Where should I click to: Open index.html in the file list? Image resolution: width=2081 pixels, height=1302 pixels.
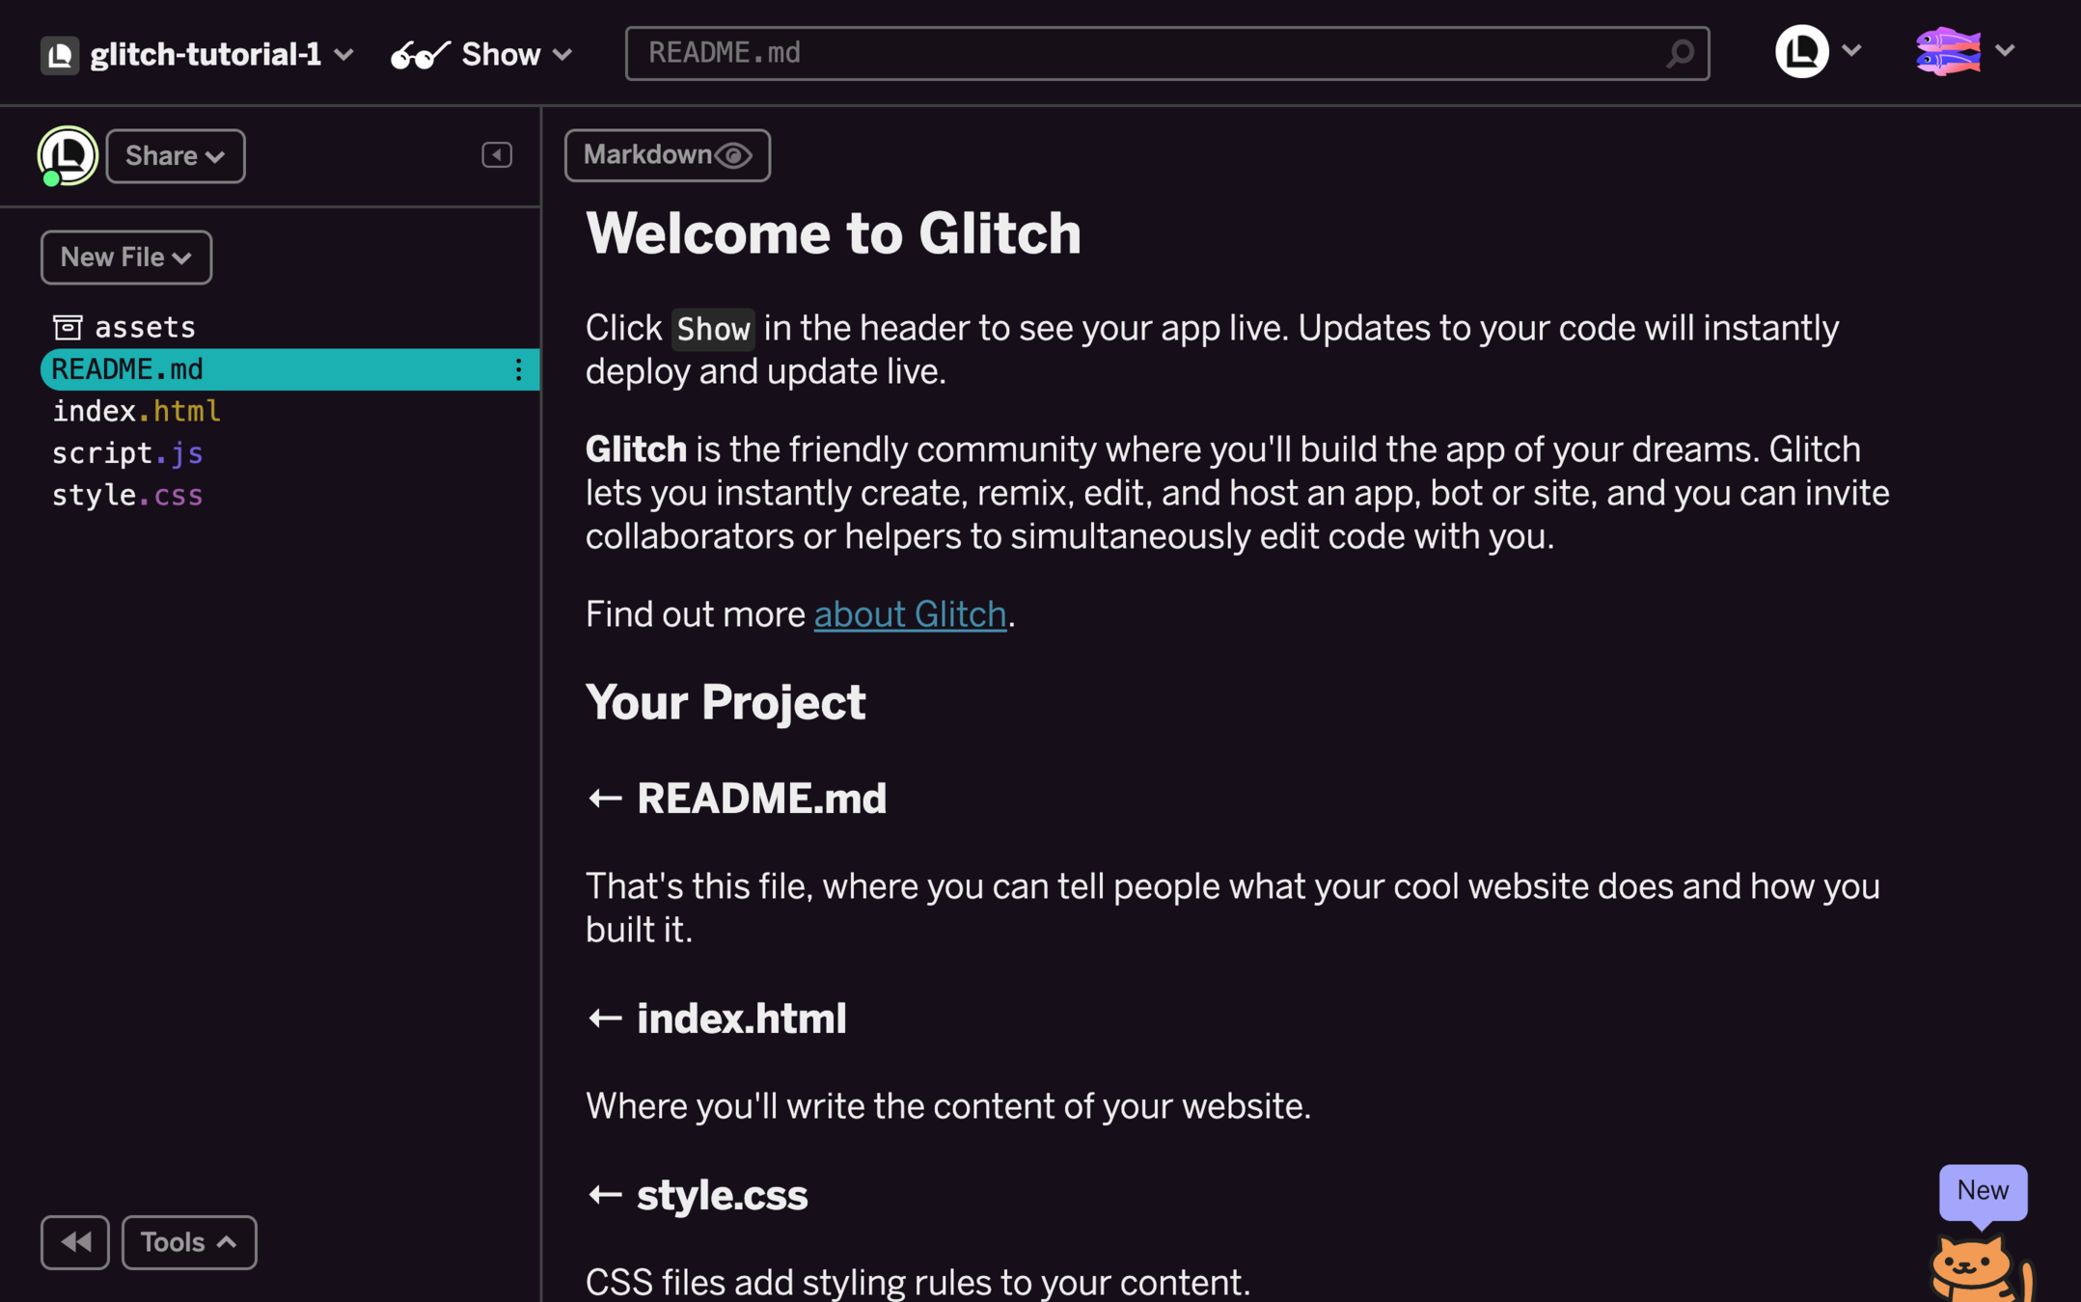pos(136,411)
